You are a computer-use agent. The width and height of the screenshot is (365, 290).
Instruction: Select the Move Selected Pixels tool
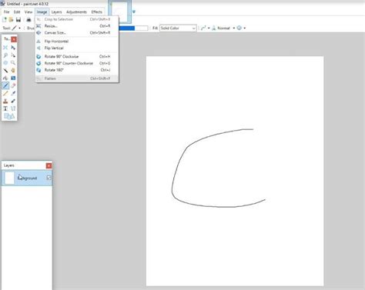click(13, 48)
